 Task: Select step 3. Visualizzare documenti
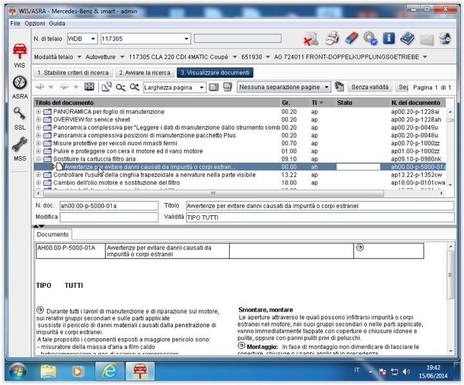click(215, 73)
